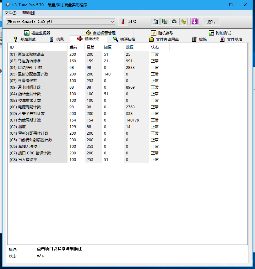This screenshot has width=255, height=269.
Task: Select the (01) 原始读取错误率 row
Action: (89, 54)
